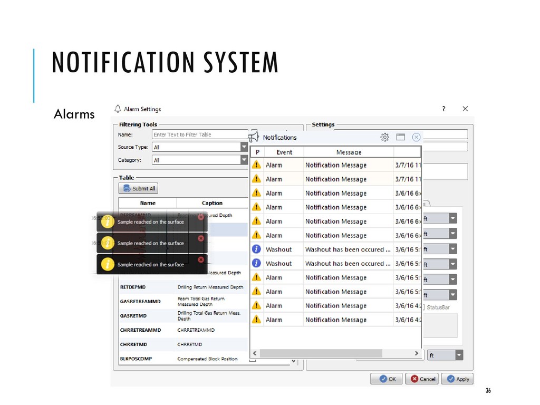Click the help question mark in Alarm Settings
Viewport: 540px width, 405px height.
(443, 109)
